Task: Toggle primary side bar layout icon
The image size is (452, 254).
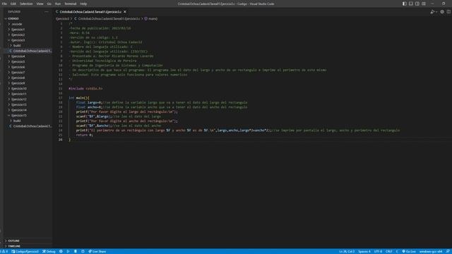Action: click(405, 4)
